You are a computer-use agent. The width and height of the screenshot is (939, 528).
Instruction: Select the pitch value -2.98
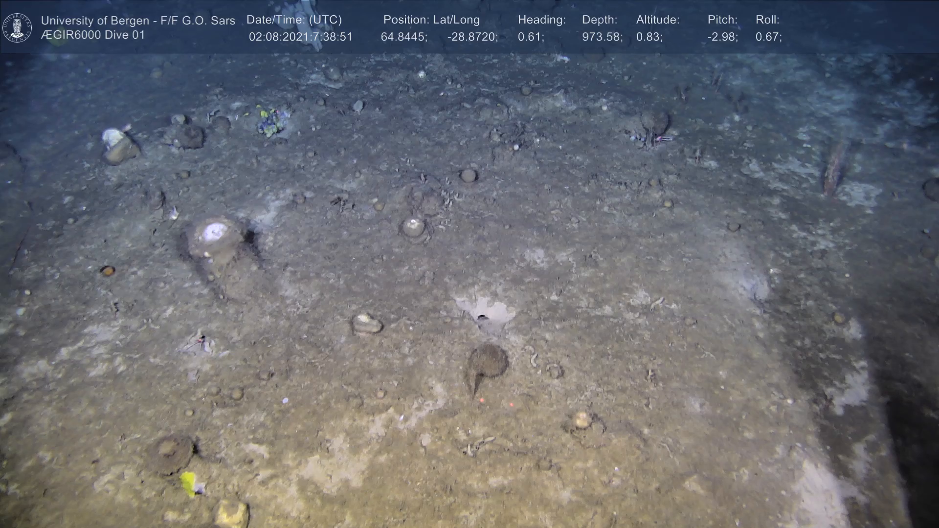722,37
